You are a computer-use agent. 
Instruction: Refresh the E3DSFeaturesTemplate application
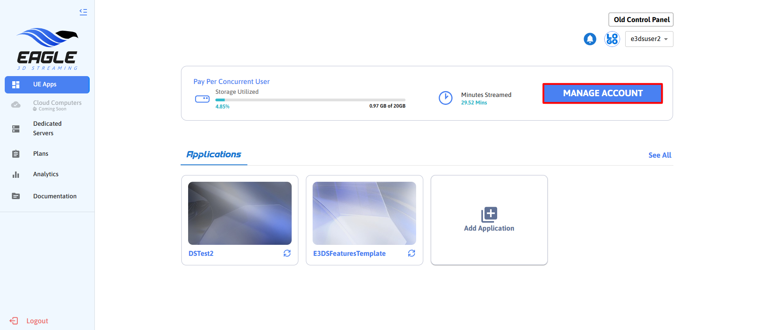coord(411,253)
